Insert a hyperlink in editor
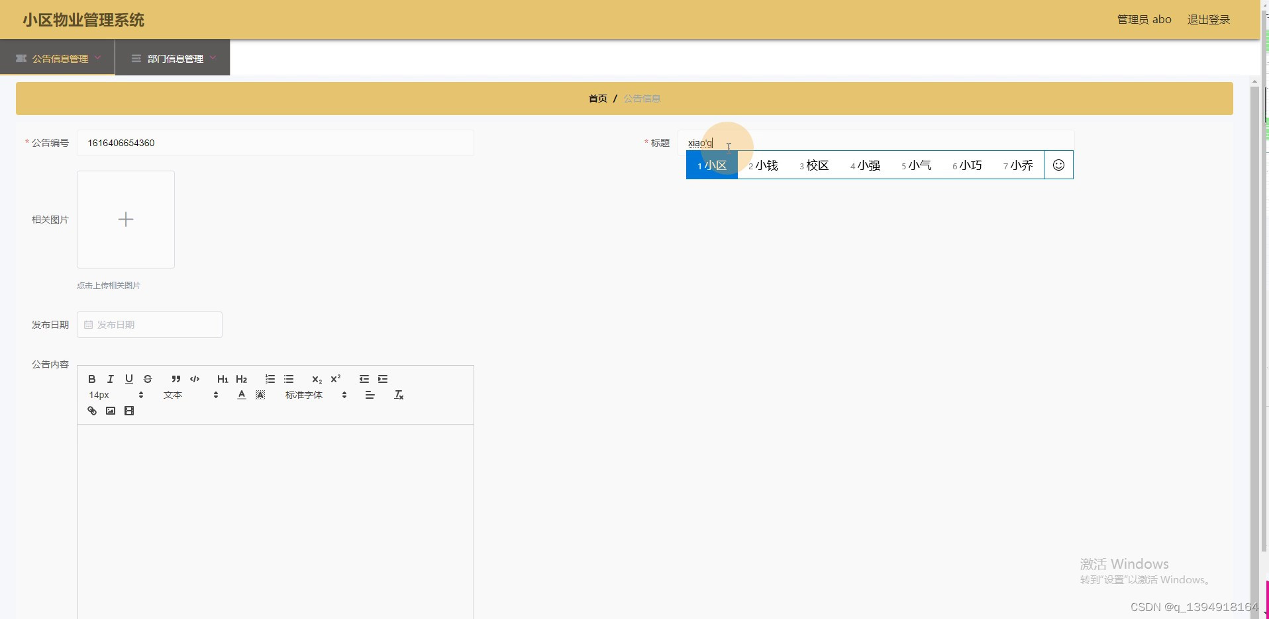The height and width of the screenshot is (619, 1269). 92,411
